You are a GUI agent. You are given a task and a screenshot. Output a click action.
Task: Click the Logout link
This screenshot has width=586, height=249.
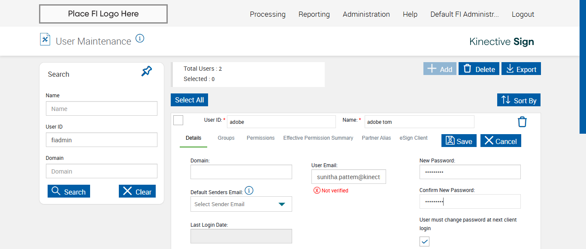[523, 14]
